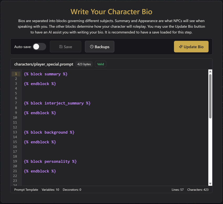The width and height of the screenshot is (223, 204).
Task: Click the characters/player_special.prompt file name
Action: [44, 64]
